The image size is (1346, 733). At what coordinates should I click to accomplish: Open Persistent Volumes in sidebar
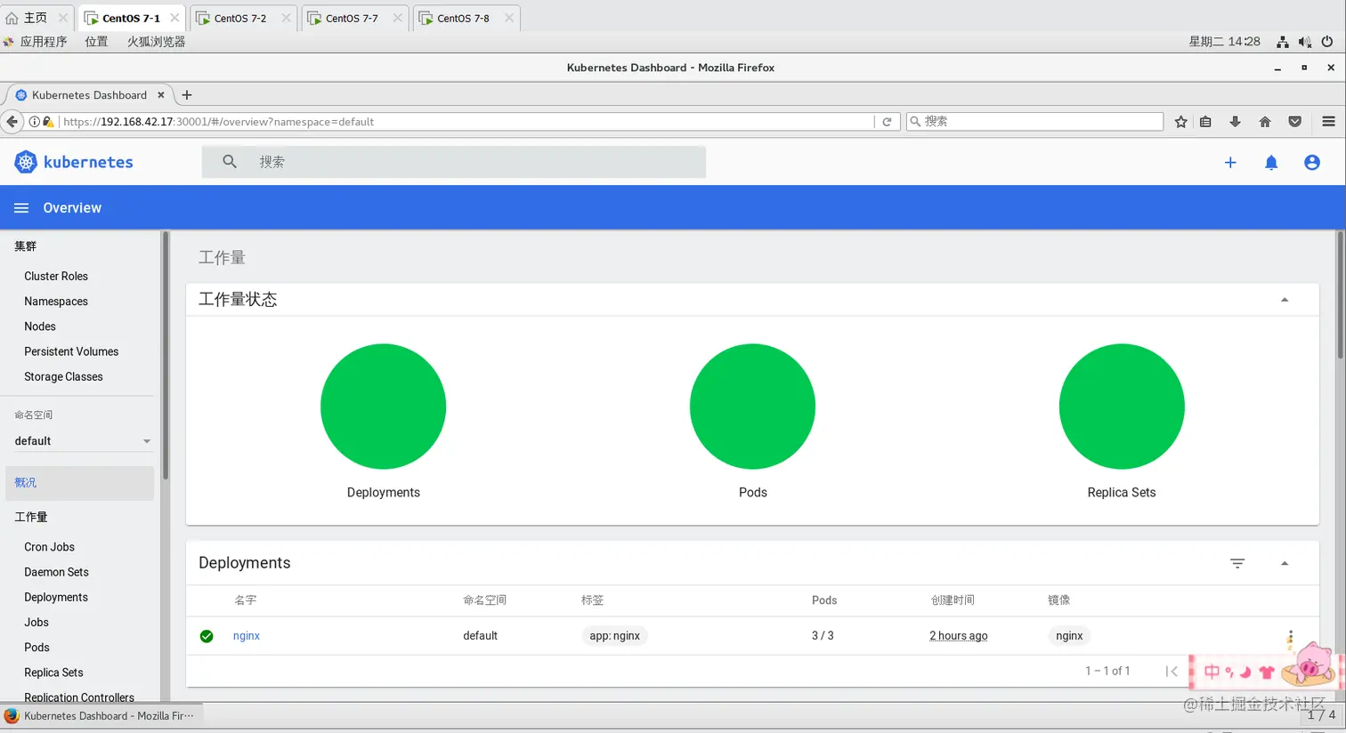[x=71, y=351]
